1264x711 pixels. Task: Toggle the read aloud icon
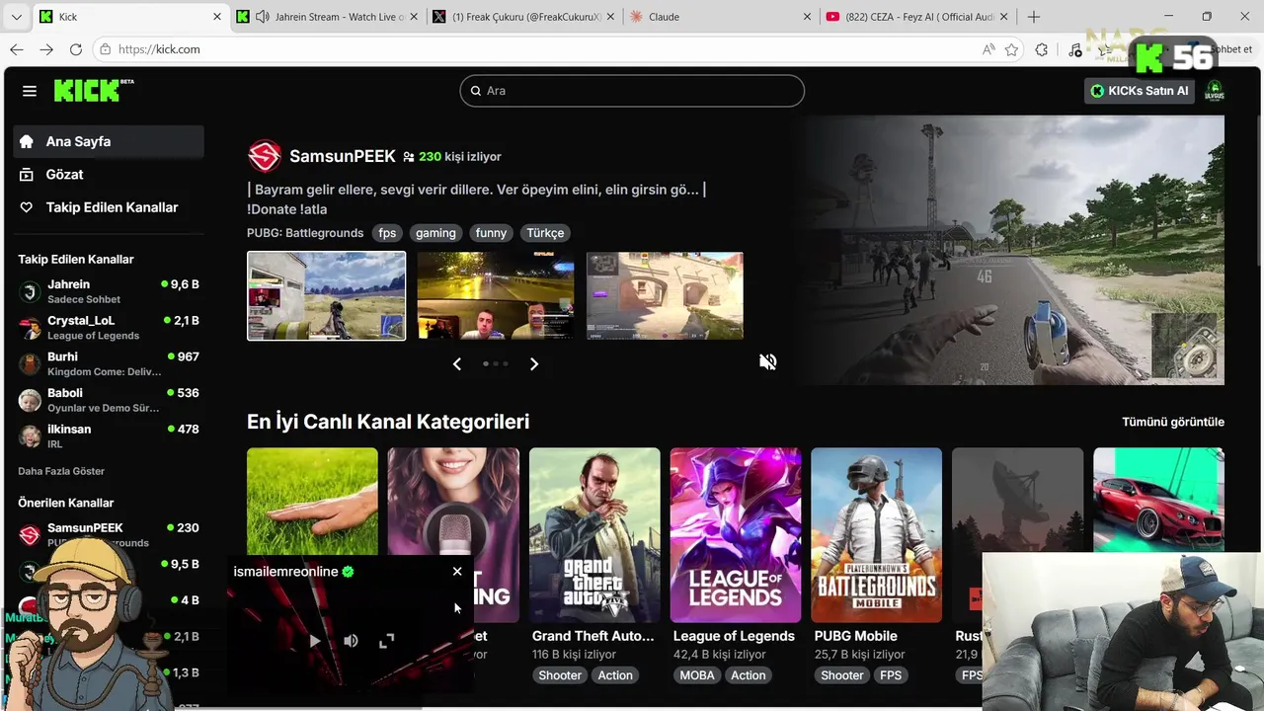(x=988, y=49)
